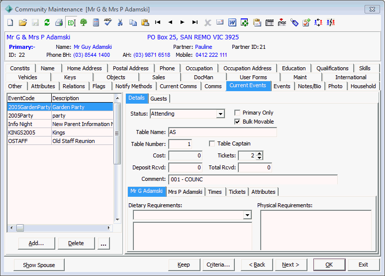Refresh with the green arrows icon

click(x=47, y=22)
